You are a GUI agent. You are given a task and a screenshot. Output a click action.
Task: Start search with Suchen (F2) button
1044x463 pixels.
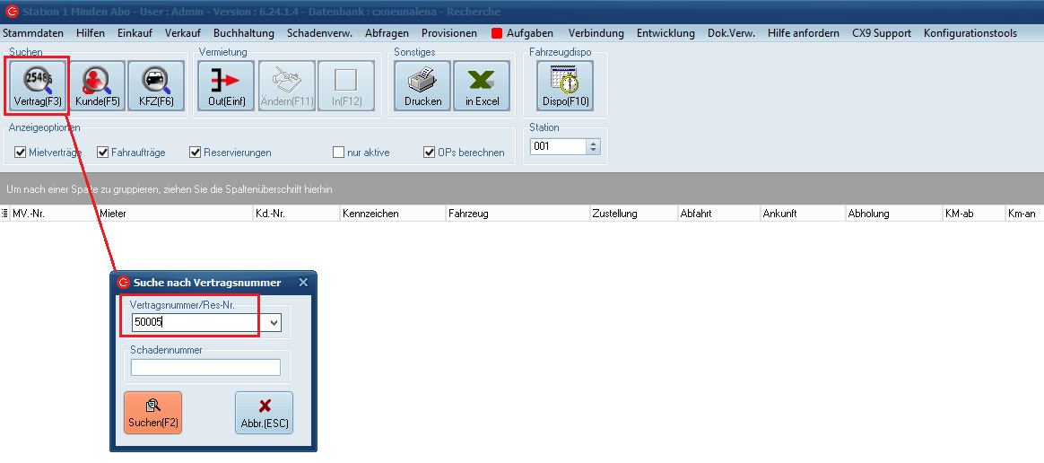pos(152,413)
